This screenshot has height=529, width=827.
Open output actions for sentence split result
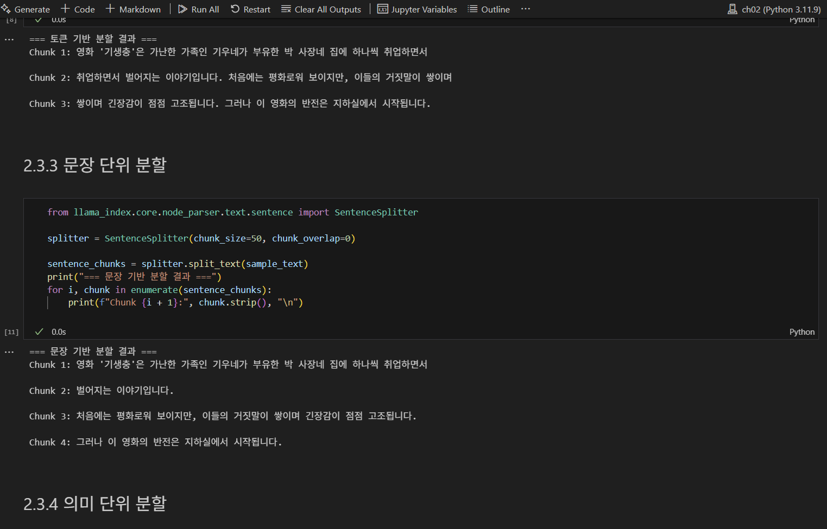(9, 352)
